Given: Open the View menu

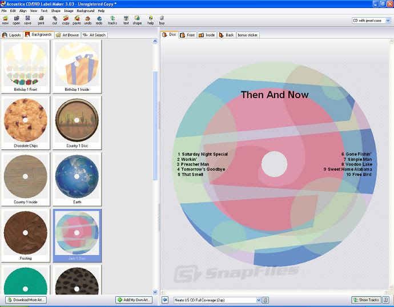Looking at the screenshot, I should coord(34,11).
